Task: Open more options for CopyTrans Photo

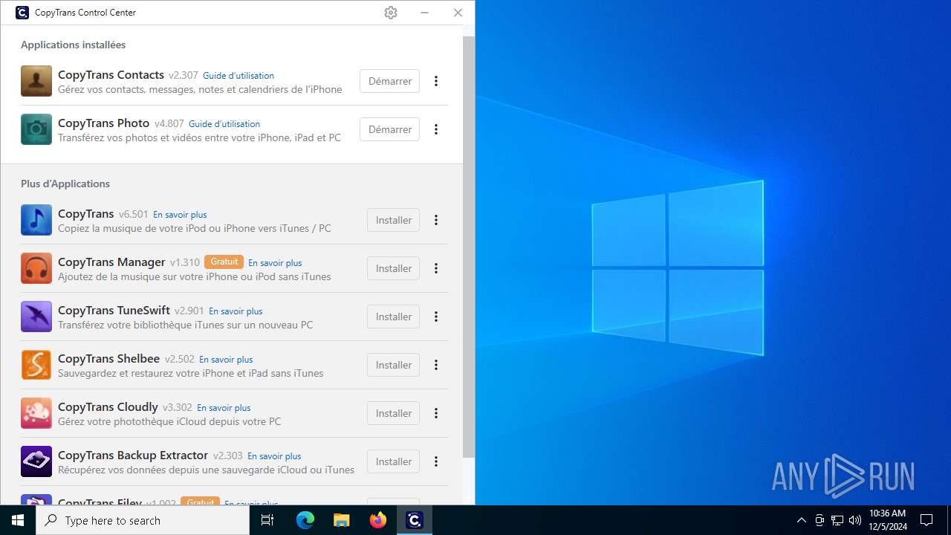Action: pos(436,129)
